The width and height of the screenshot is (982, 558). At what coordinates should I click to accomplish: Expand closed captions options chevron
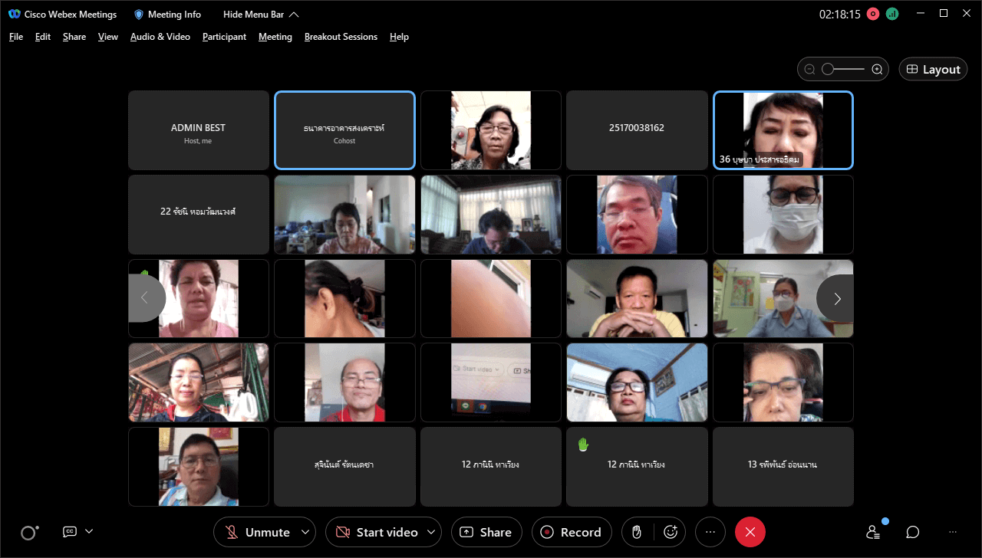[x=89, y=531]
